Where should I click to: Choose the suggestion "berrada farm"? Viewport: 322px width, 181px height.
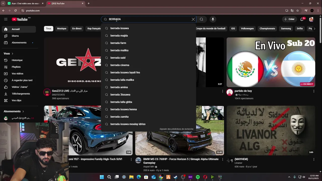(x=148, y=43)
